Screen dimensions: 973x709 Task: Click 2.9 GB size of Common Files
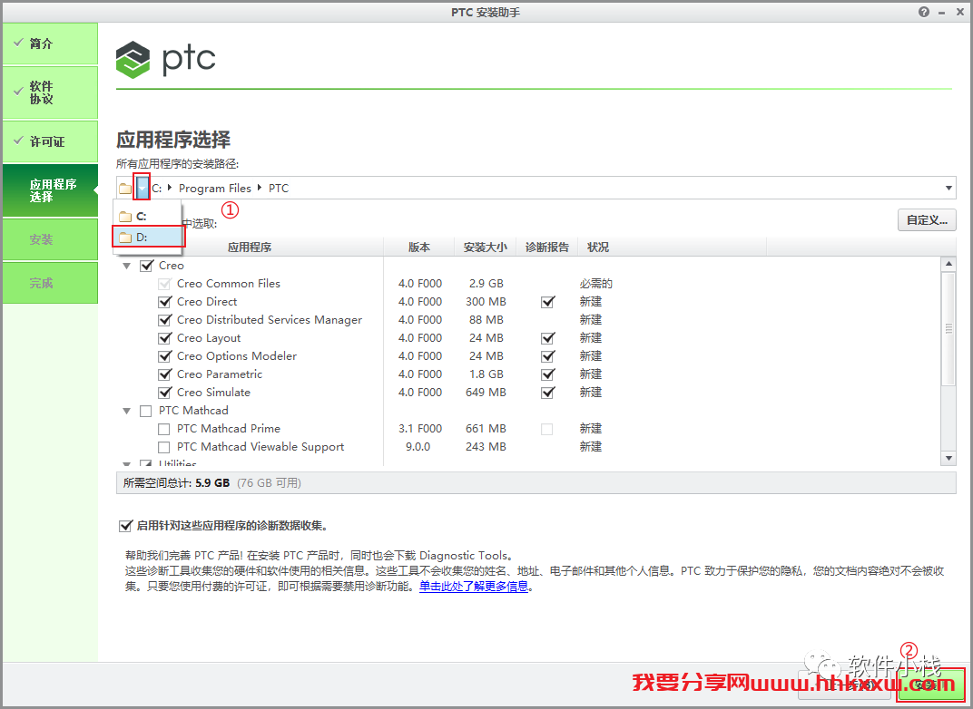(x=486, y=284)
